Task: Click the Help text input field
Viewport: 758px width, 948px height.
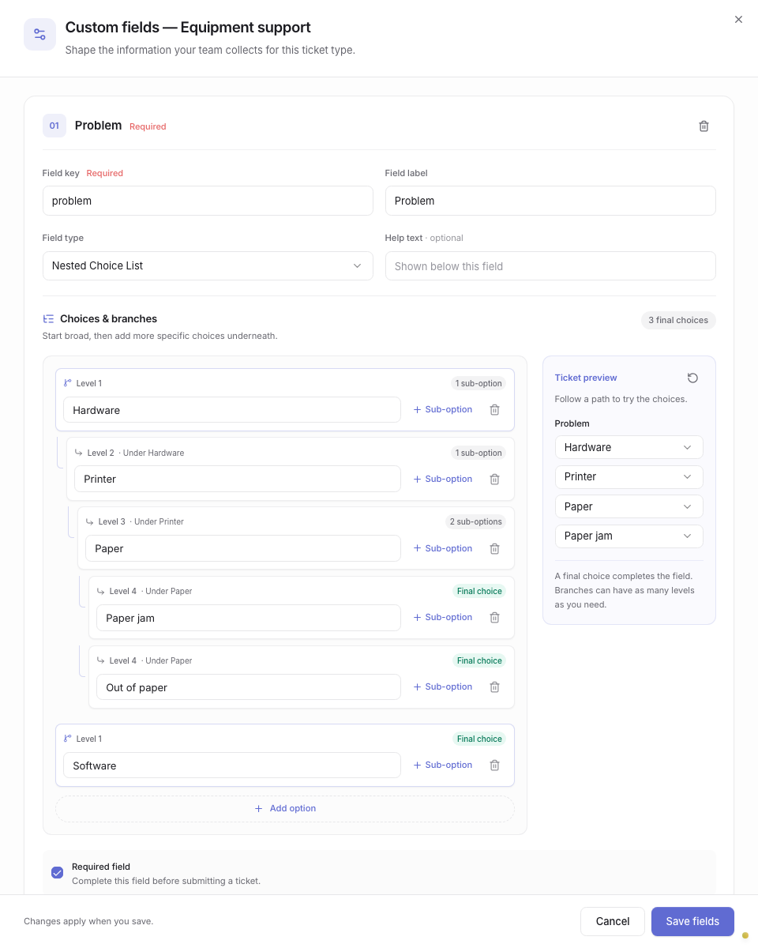Action: [x=550, y=265]
